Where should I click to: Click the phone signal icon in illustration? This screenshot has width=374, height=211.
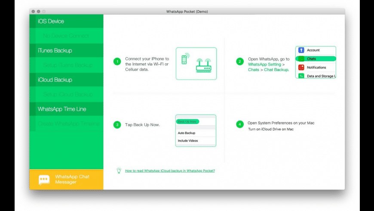185,59
